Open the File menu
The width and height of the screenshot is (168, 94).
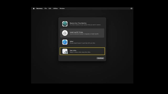[45, 9]
